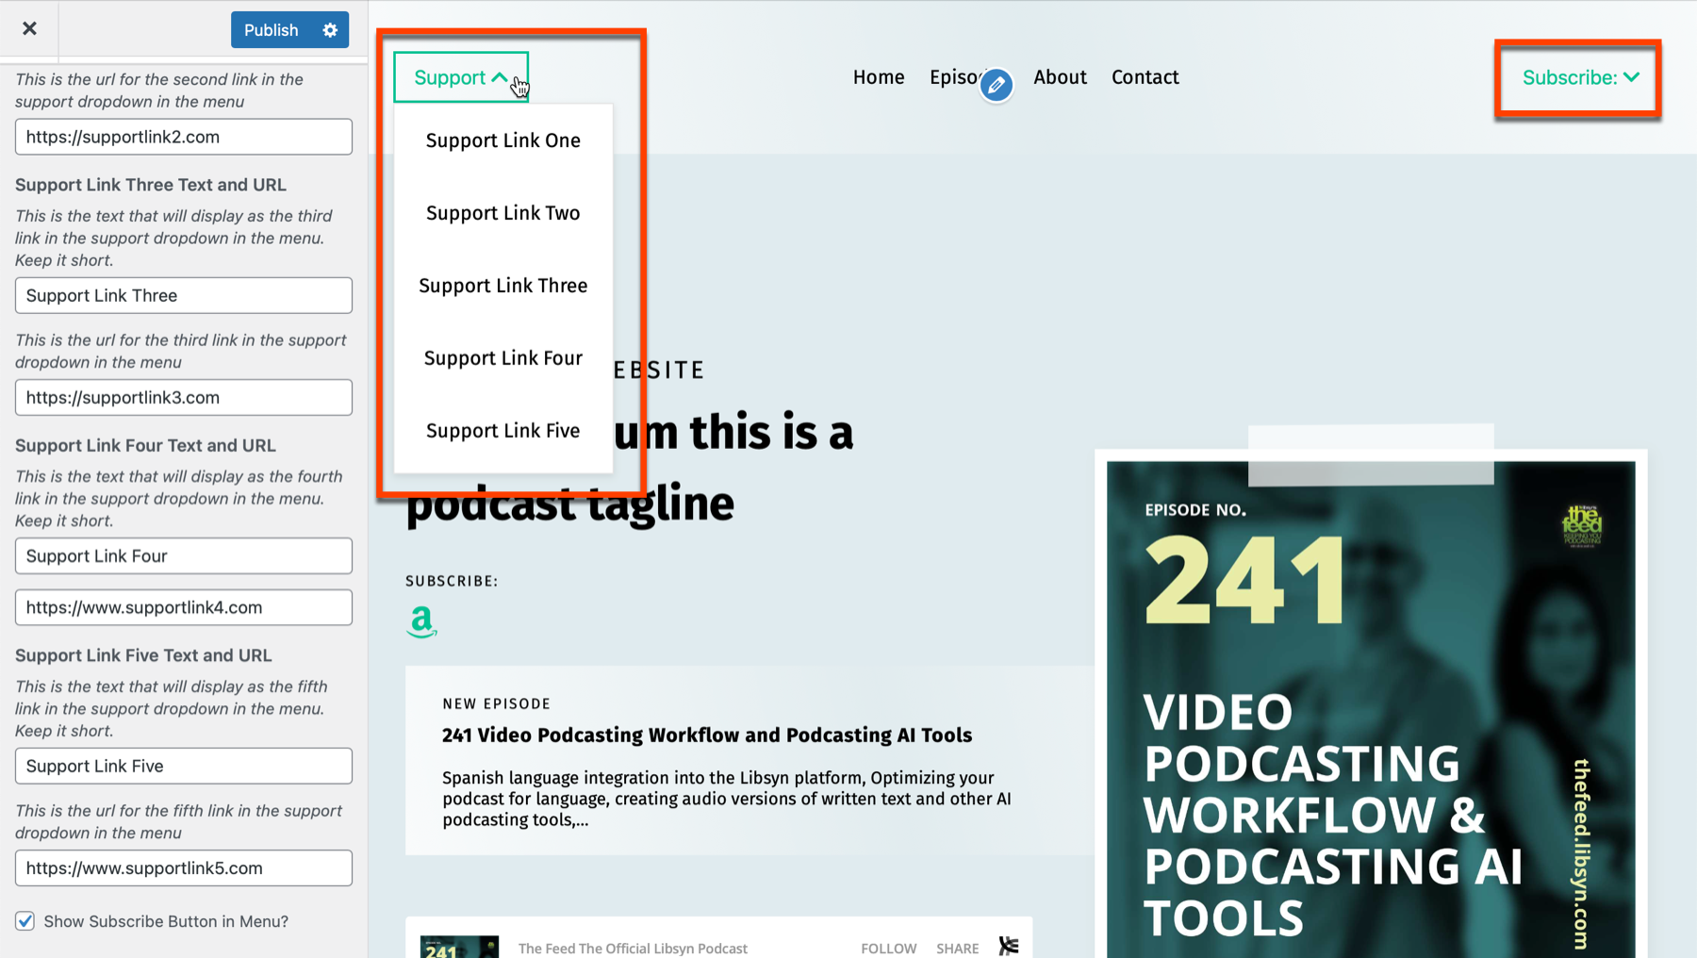Select Support Link Three in dropdown
The width and height of the screenshot is (1697, 958).
pos(503,286)
